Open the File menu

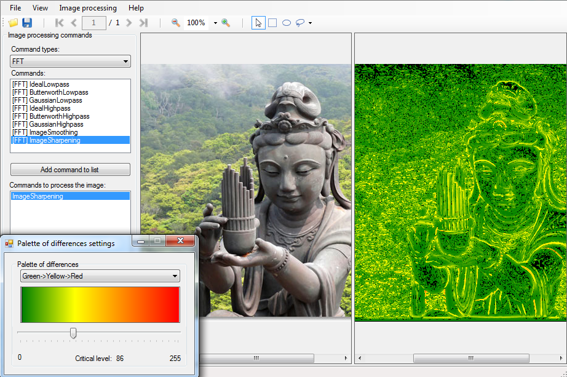tap(15, 7)
